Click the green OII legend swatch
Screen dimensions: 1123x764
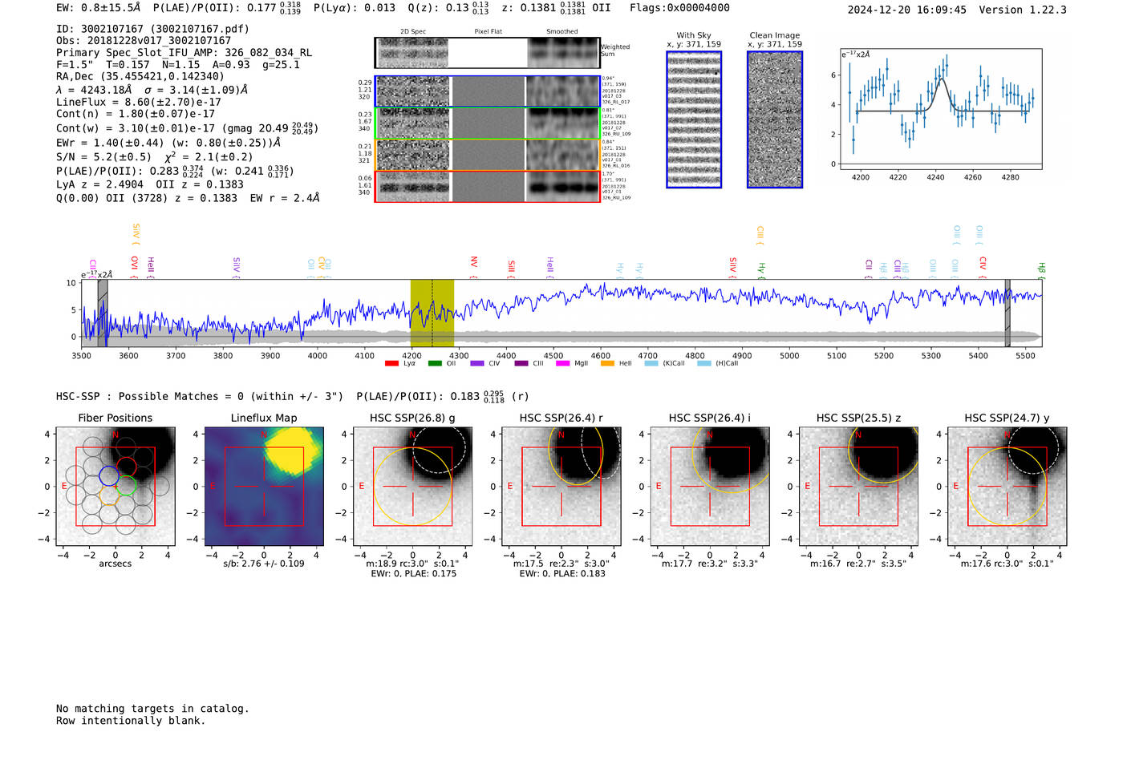tap(435, 364)
